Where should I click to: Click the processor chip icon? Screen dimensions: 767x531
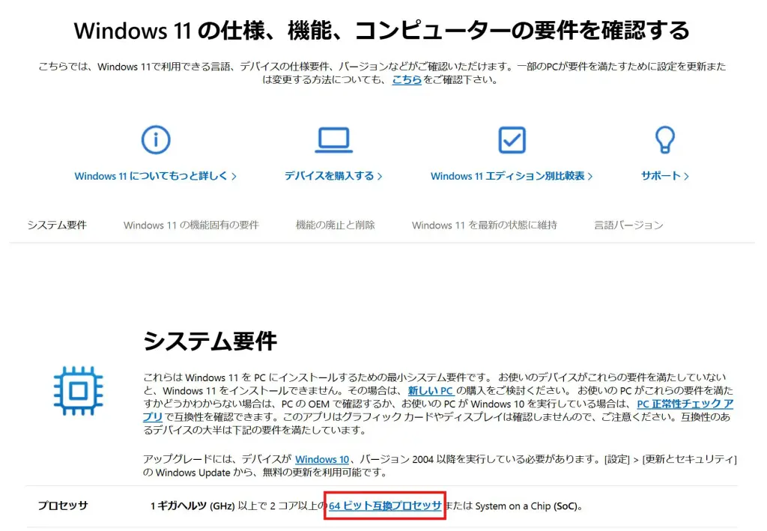[x=78, y=391]
